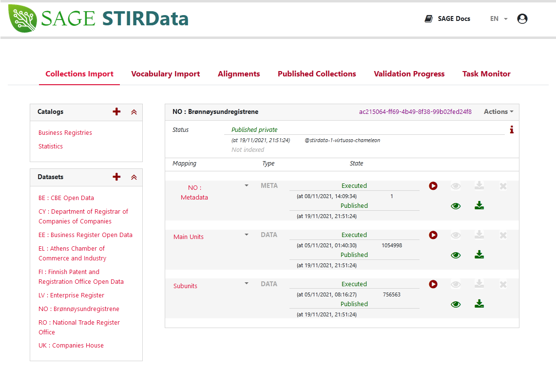Click the @stirdata-1-virtuoso-chameleon text
Screen dimensions: 556x367
[342, 140]
